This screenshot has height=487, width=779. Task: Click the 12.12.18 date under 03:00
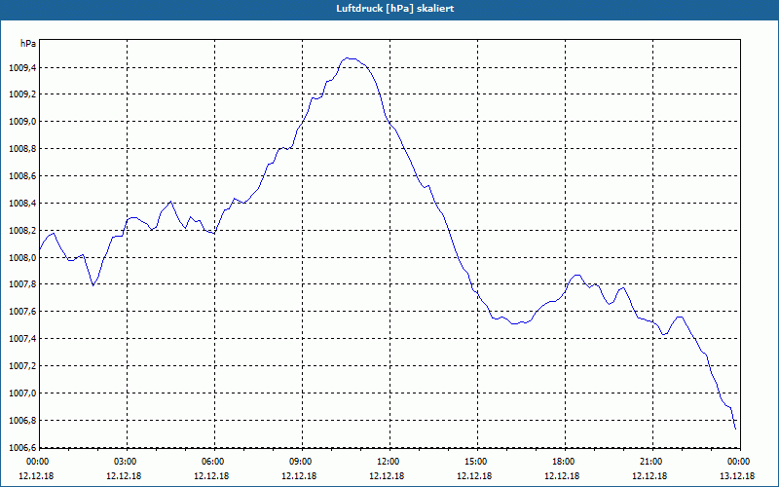pos(124,476)
